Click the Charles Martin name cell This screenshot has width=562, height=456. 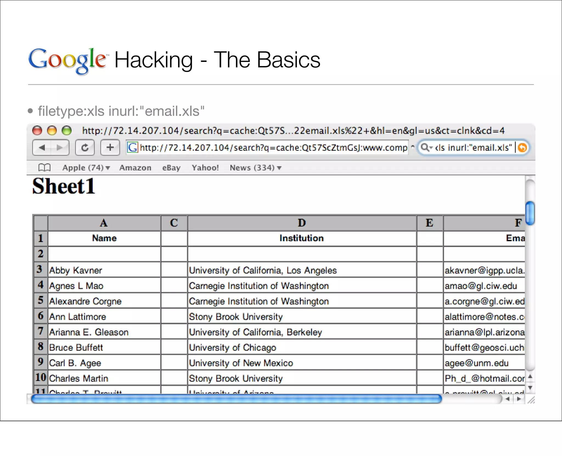pyautogui.click(x=104, y=378)
